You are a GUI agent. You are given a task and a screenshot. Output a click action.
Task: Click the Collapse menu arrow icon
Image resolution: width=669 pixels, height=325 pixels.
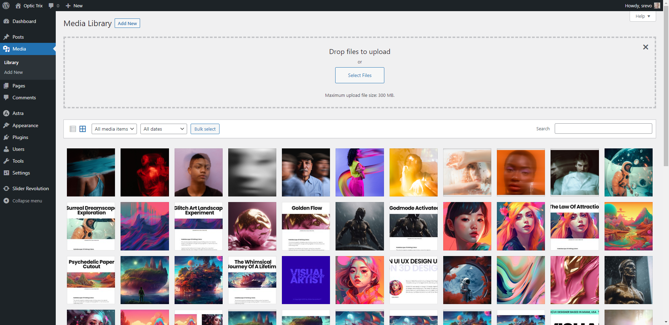(x=6, y=201)
